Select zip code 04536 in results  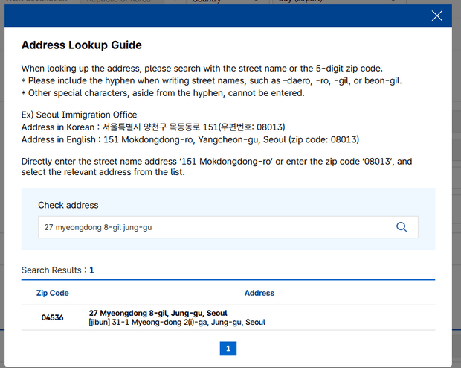52,317
